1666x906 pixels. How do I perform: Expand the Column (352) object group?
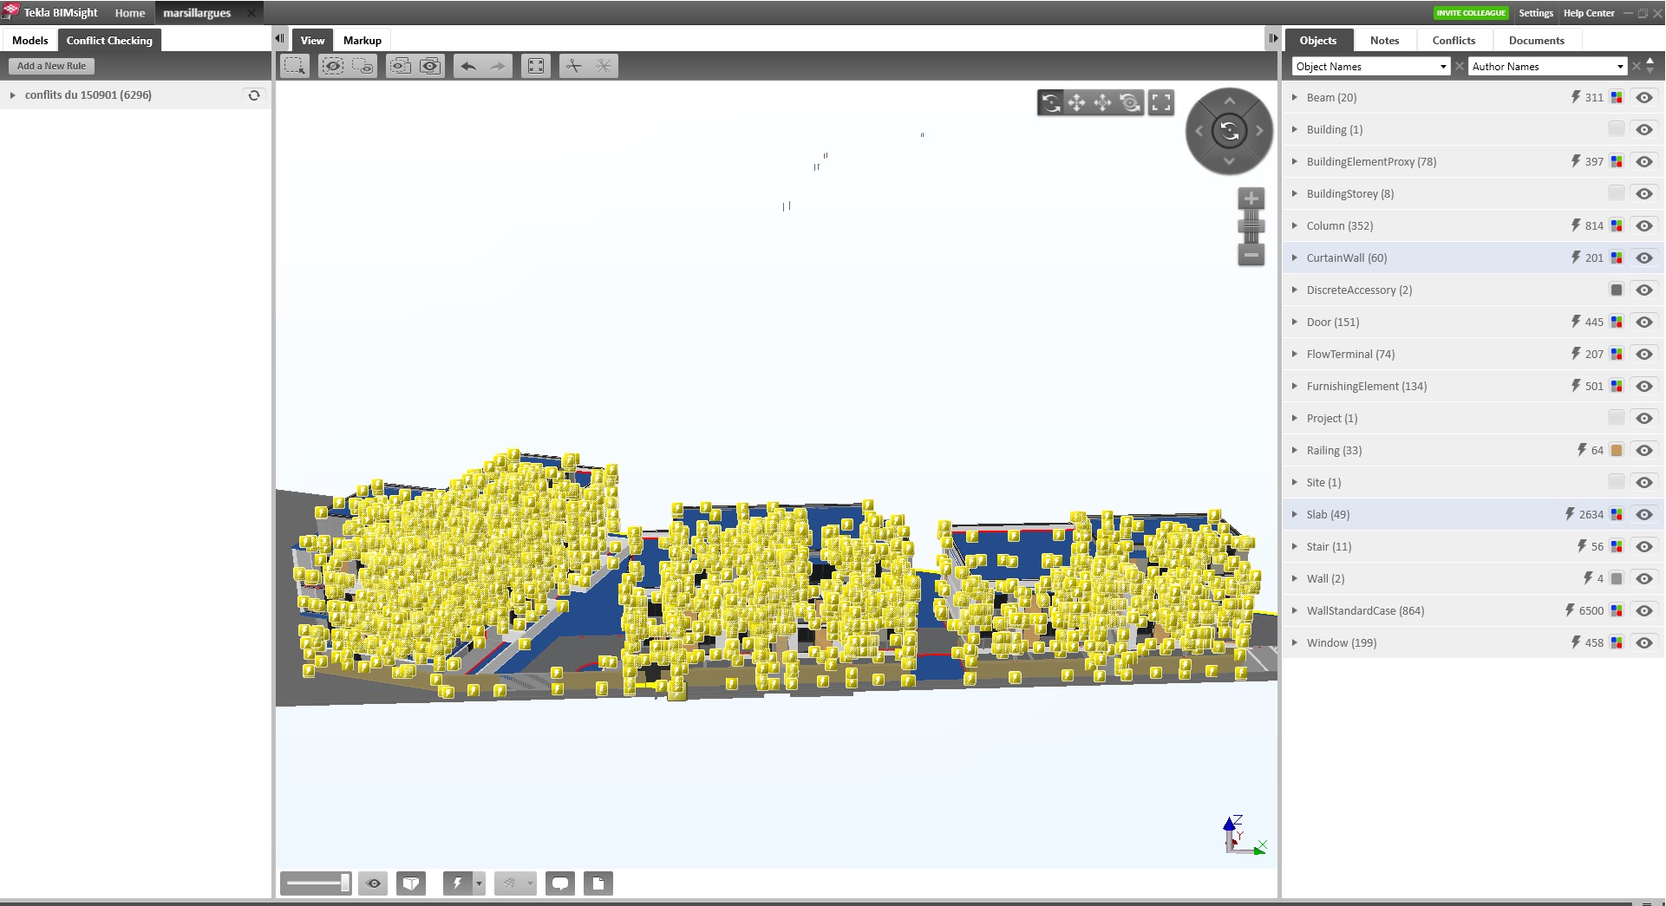pos(1295,226)
